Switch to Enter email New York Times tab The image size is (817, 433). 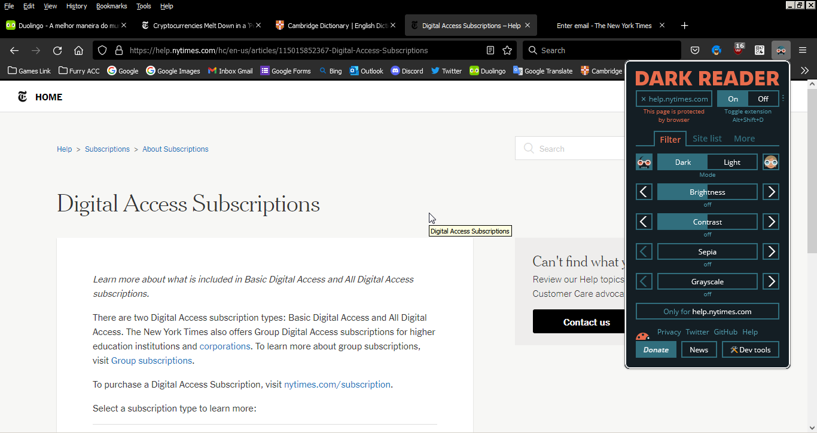tap(604, 26)
